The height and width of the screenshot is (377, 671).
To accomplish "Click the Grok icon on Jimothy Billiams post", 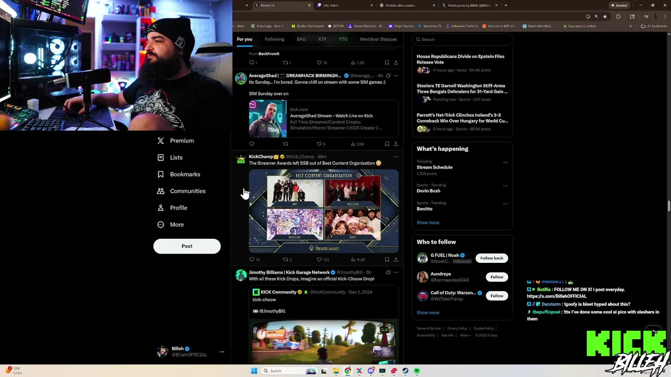I will 388,272.
